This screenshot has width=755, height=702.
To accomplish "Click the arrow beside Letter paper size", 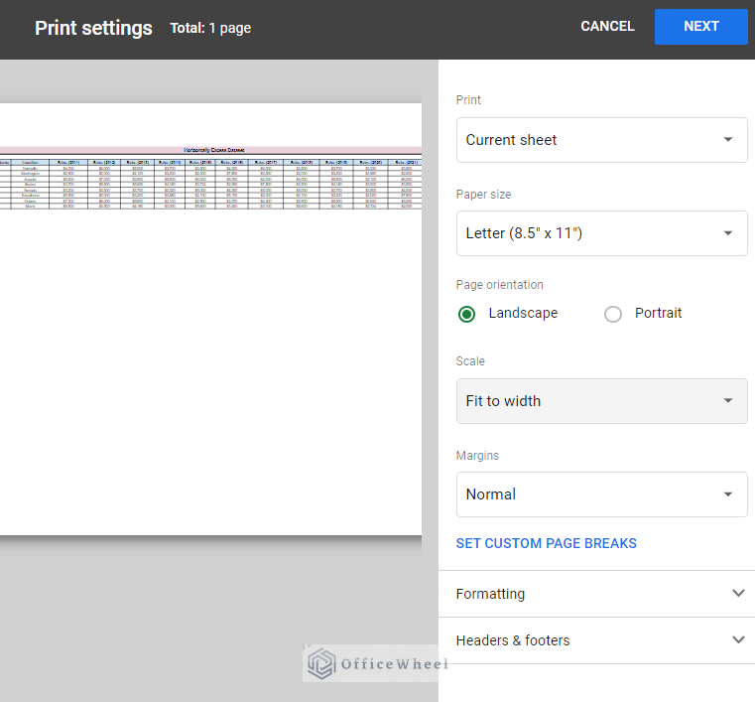I will pyautogui.click(x=728, y=234).
